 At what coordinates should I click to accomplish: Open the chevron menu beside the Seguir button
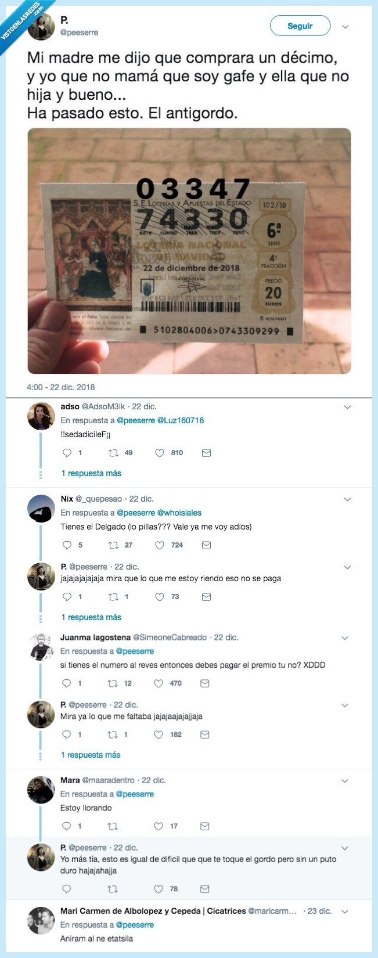(345, 27)
